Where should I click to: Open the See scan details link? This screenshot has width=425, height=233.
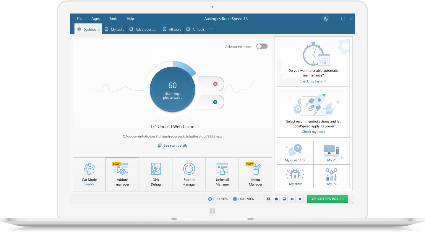click(x=173, y=145)
